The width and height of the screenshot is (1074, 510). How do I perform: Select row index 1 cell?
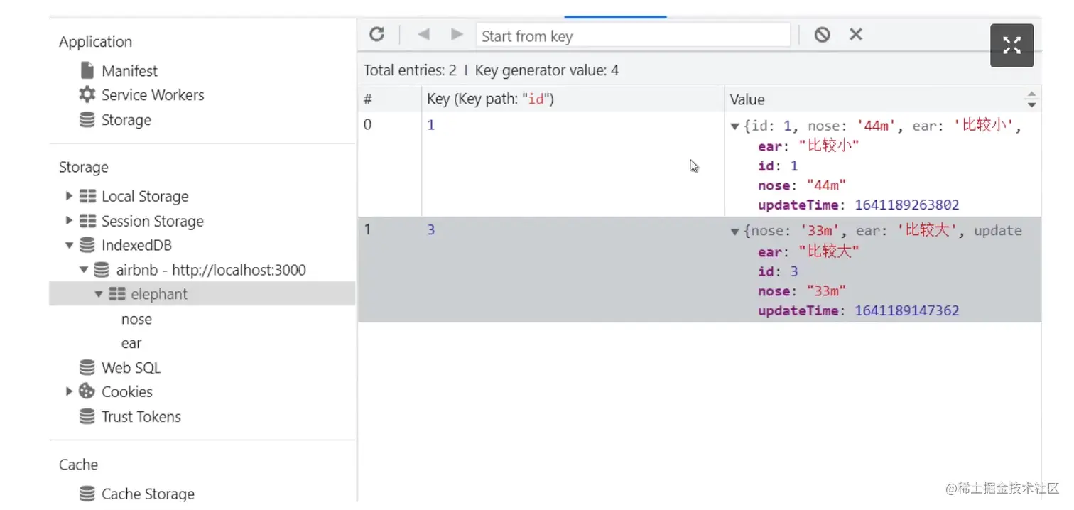click(389, 269)
